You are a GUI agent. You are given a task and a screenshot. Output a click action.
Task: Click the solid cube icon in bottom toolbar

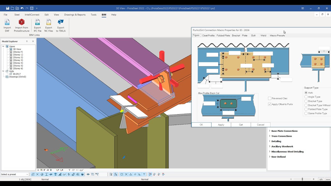pyautogui.click(x=82, y=174)
